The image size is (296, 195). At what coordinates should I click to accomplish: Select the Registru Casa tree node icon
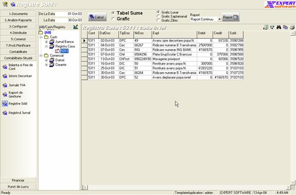point(52,46)
